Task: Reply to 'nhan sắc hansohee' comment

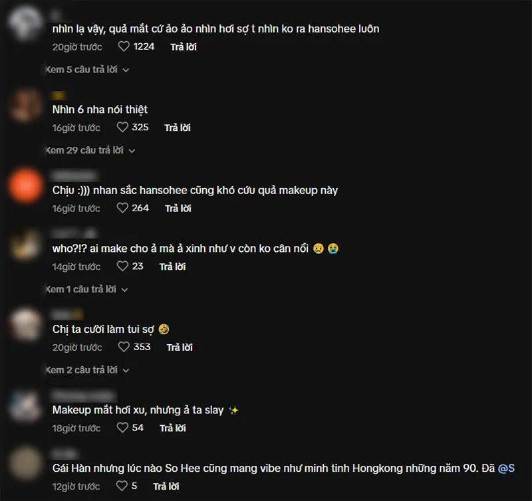Action: (x=178, y=208)
